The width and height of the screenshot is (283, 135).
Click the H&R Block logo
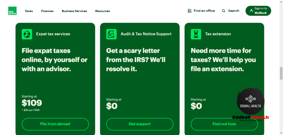[x=12, y=11]
